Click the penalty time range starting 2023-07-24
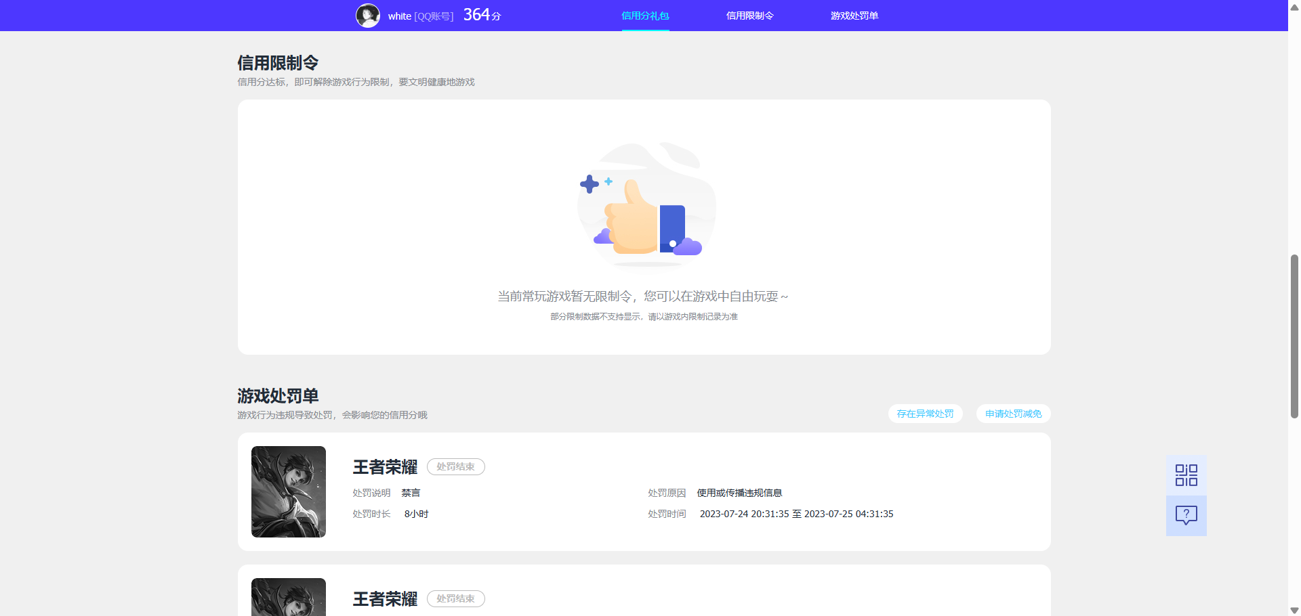Screen dimensions: 1301x616 796,514
